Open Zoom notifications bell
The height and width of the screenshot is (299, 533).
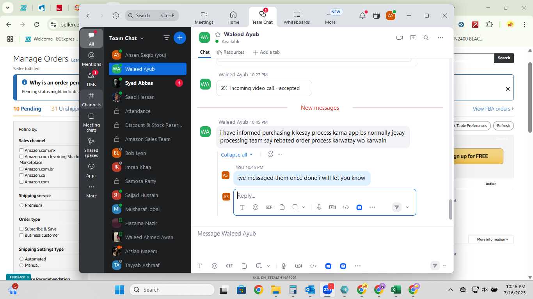click(362, 16)
